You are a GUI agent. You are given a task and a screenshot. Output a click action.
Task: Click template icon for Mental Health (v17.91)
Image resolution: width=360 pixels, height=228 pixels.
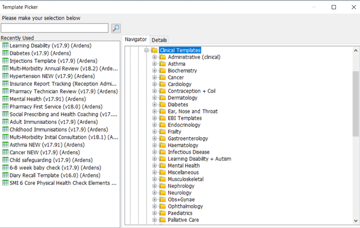point(6,99)
